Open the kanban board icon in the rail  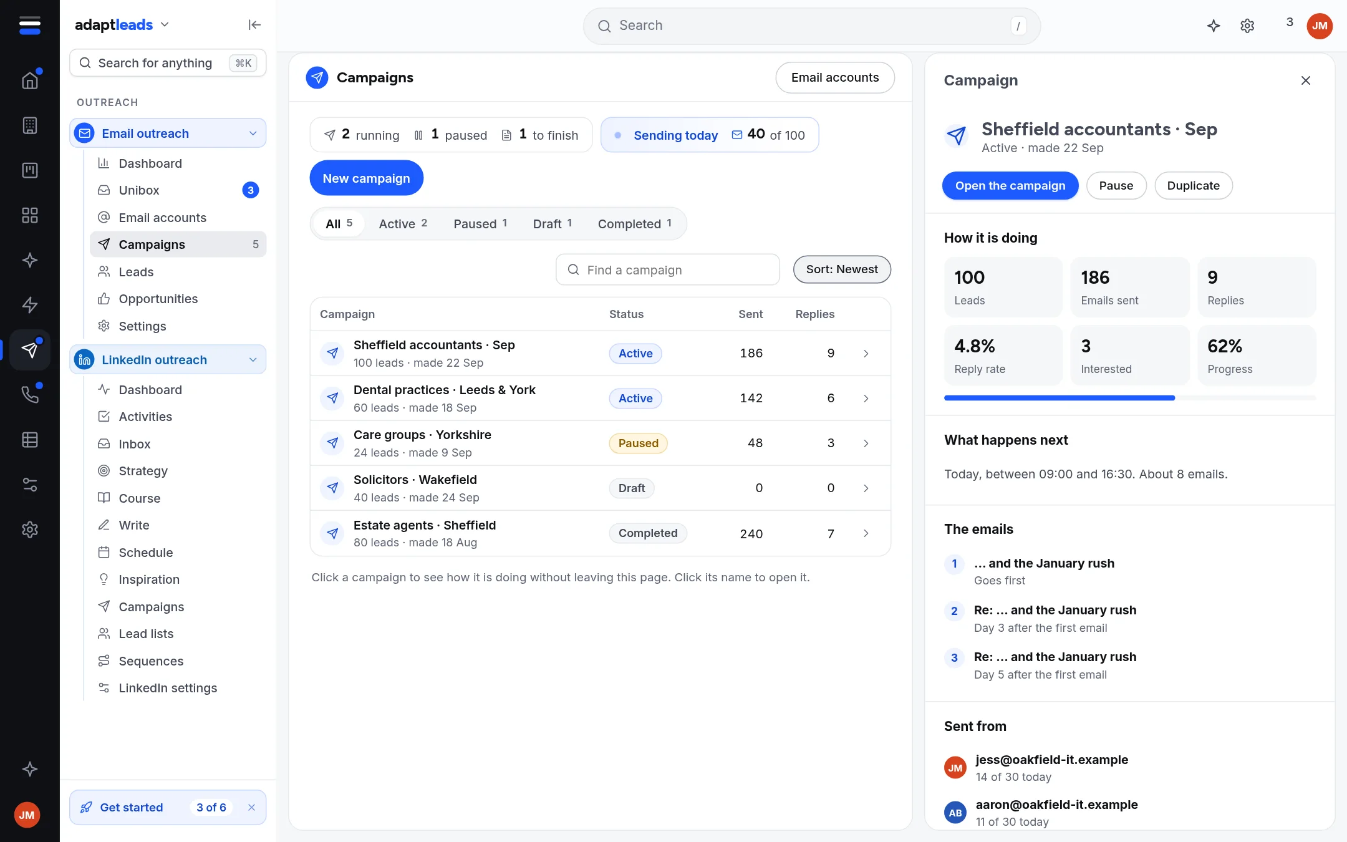point(30,170)
